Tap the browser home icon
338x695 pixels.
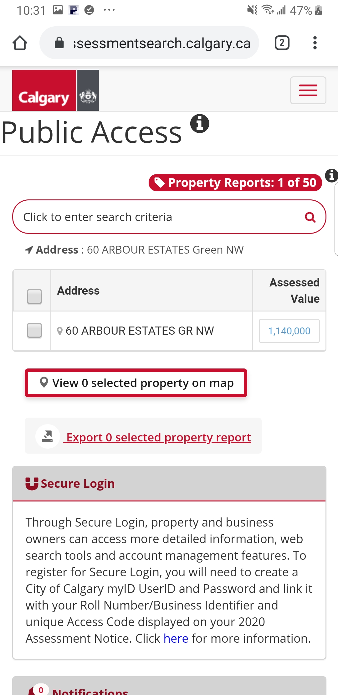click(20, 43)
